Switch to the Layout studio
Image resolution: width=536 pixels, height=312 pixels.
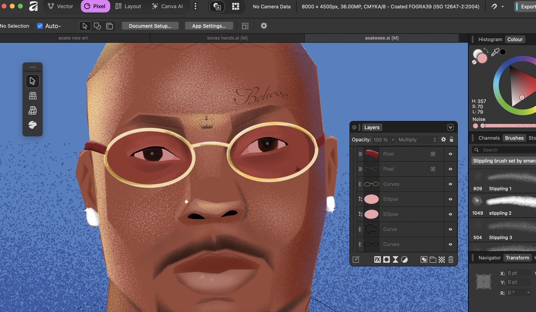[x=128, y=6]
